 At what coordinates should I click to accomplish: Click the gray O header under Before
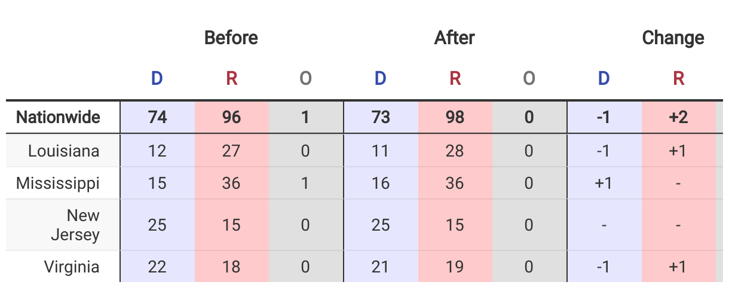tap(305, 79)
